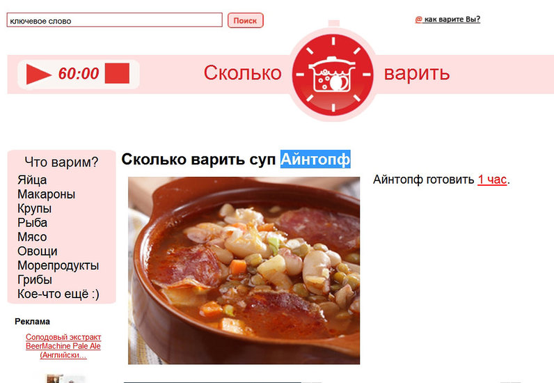Choose Мясо from the sidebar

[32, 237]
